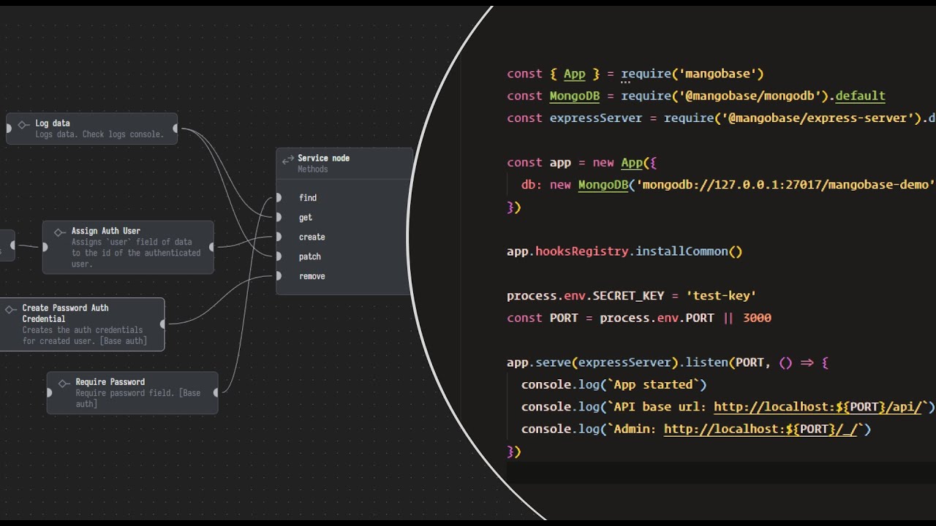
Task: Click output port of Create Password Auth Credential node
Action: [163, 324]
